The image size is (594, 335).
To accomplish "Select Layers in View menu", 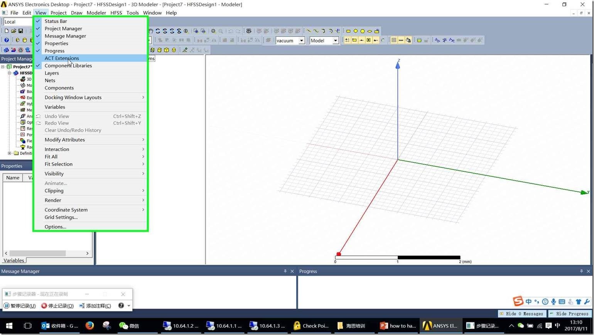I will 91,73.
